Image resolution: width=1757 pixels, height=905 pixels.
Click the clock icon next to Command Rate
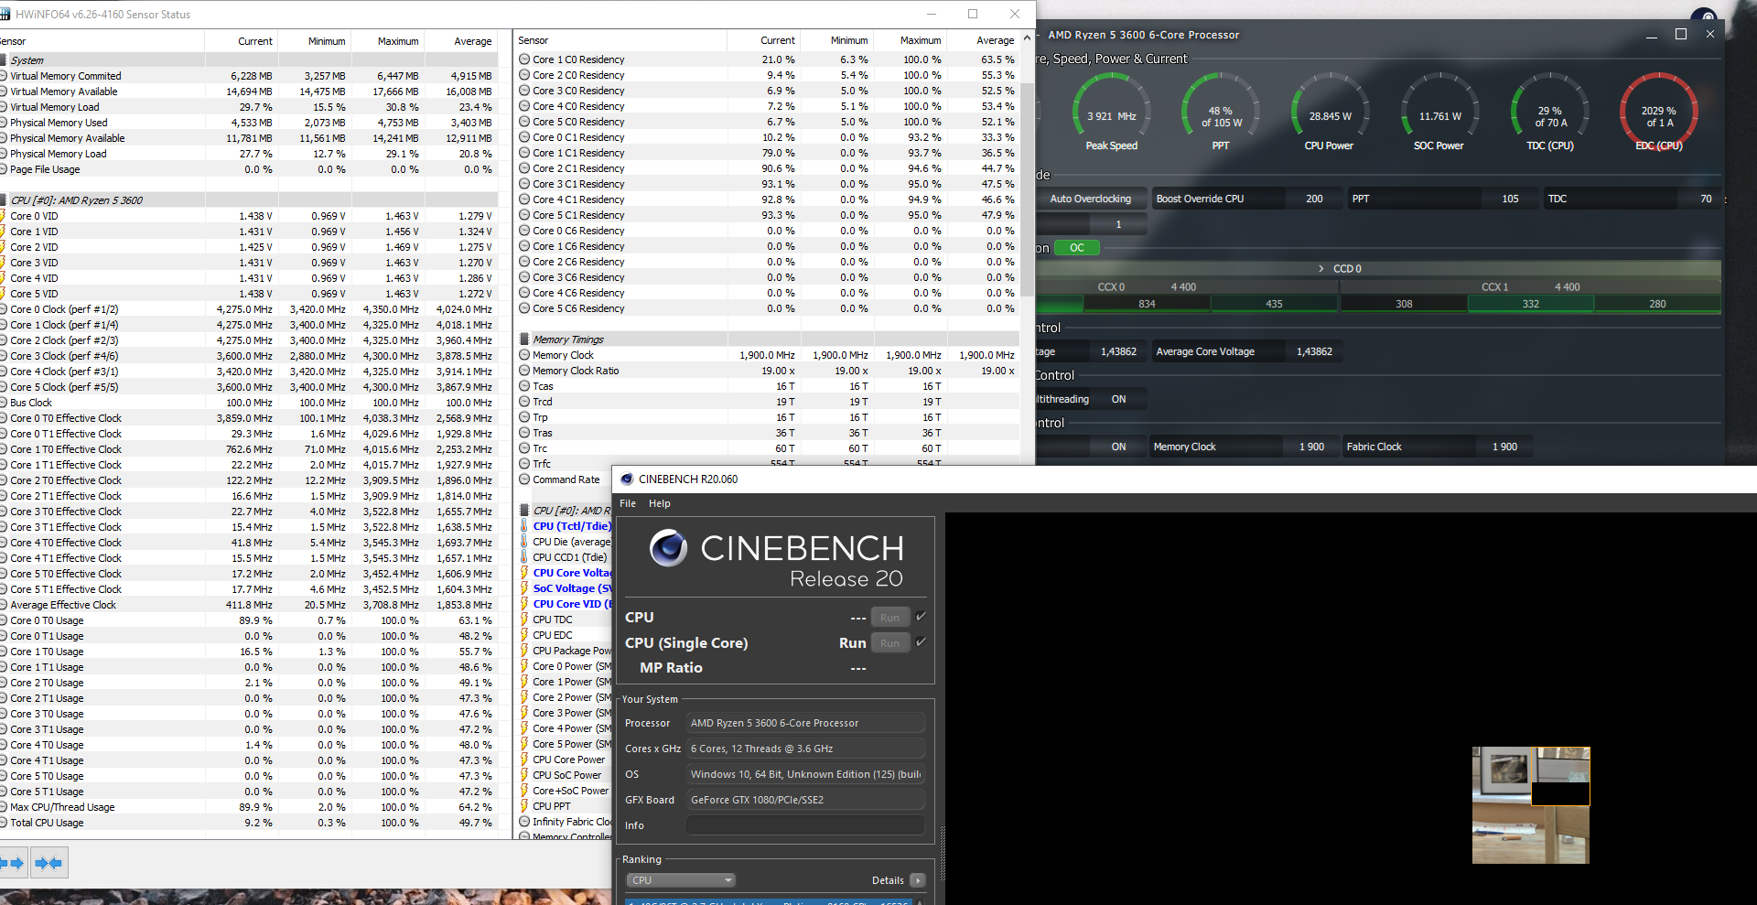tap(524, 479)
